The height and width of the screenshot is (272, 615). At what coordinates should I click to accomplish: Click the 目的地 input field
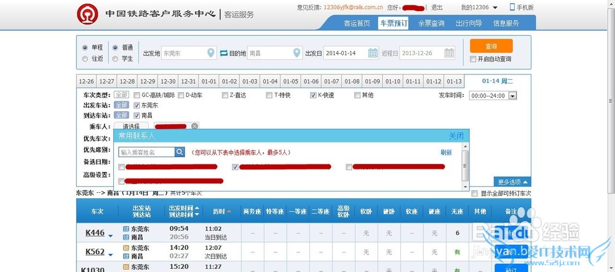pyautogui.click(x=275, y=53)
